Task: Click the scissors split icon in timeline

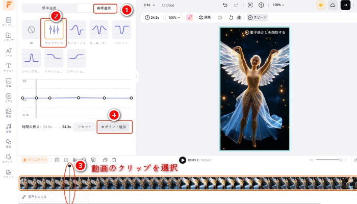Action: pos(75,160)
